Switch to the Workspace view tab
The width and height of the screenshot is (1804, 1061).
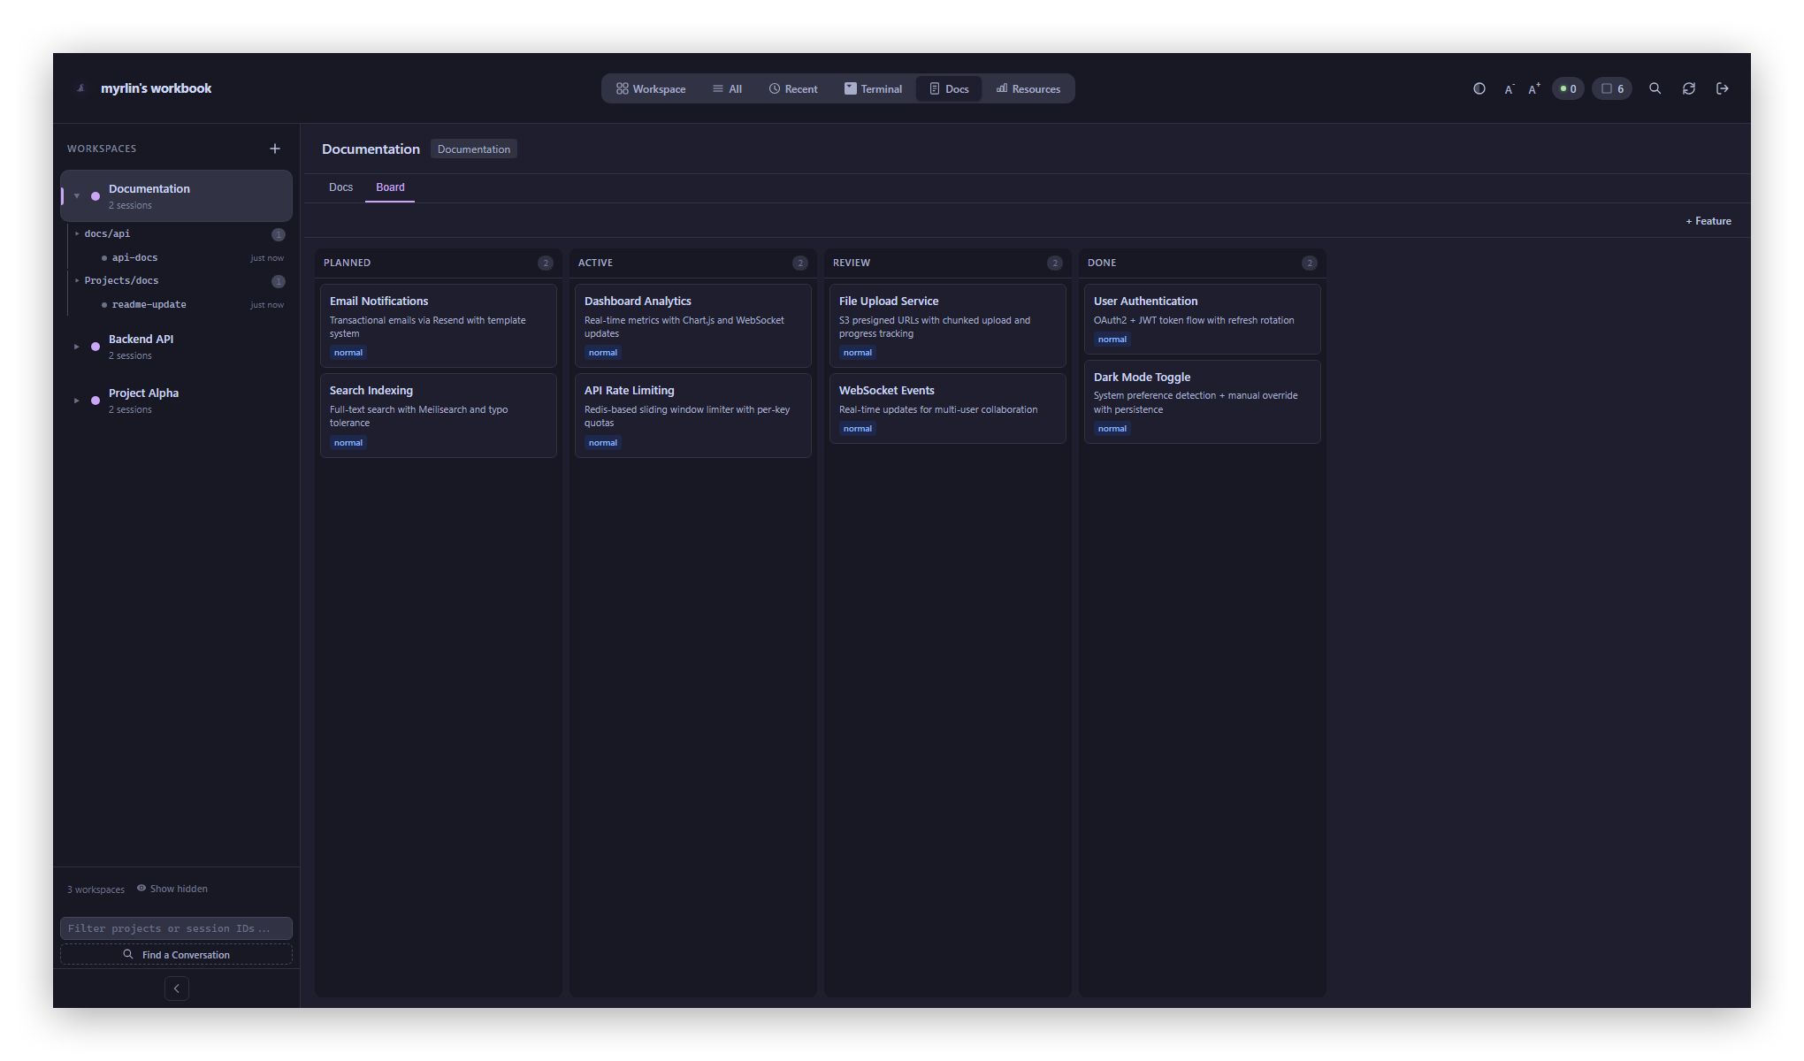651,88
